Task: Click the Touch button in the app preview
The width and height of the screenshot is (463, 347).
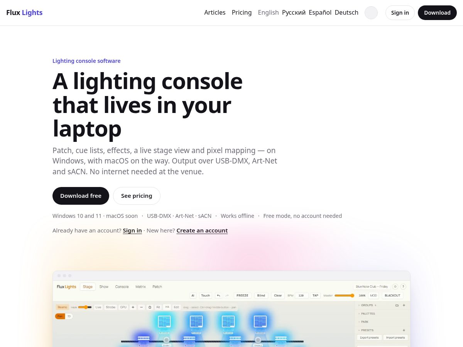Action: (x=206, y=296)
